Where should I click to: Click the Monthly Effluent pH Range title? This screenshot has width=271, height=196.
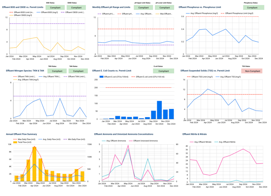pos(111,7)
